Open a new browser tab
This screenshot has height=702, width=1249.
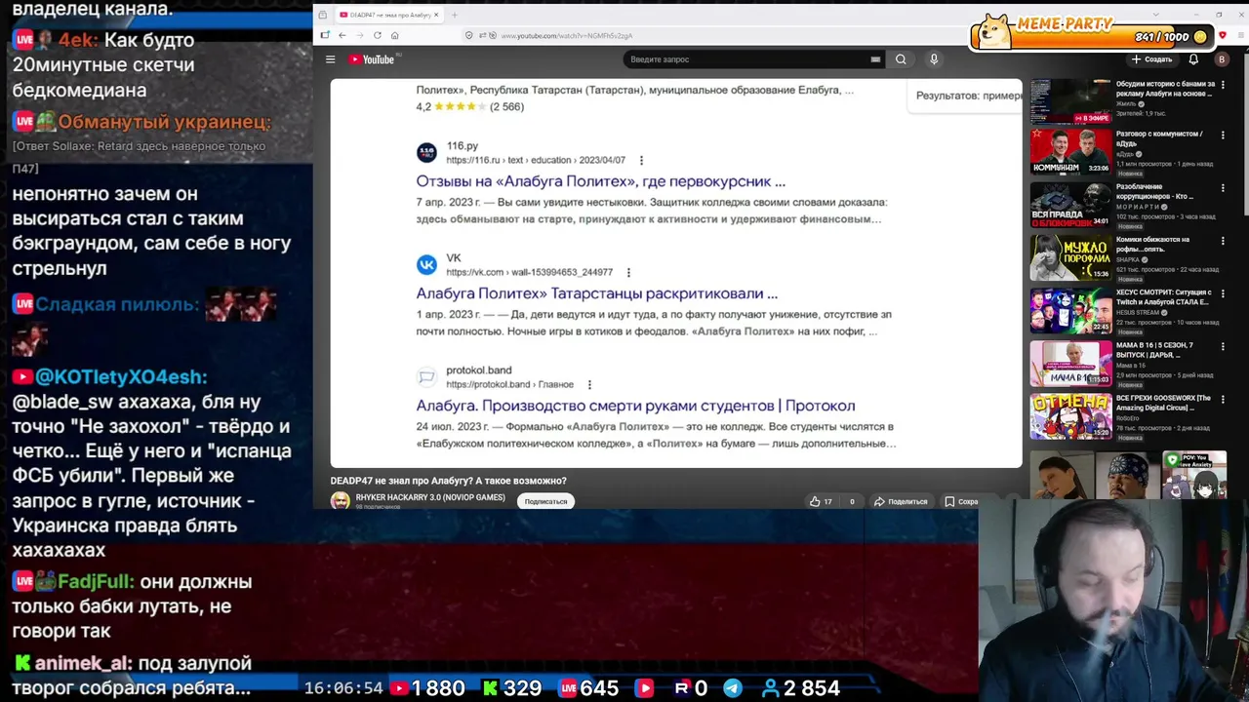tap(455, 15)
